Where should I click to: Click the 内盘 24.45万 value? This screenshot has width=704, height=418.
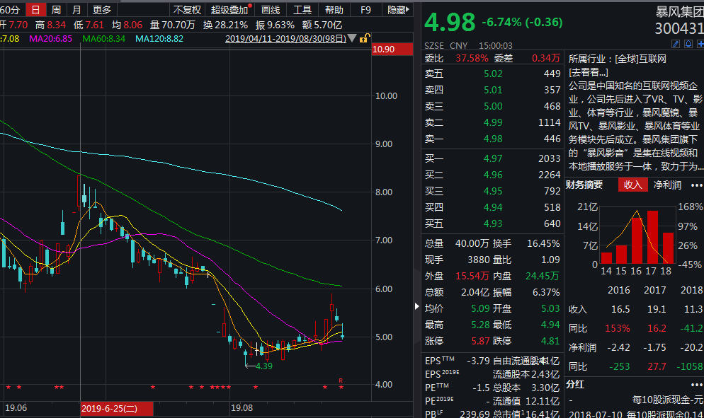click(543, 276)
